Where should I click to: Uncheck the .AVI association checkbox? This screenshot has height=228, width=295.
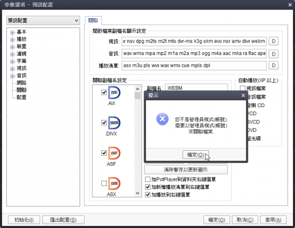104,92
